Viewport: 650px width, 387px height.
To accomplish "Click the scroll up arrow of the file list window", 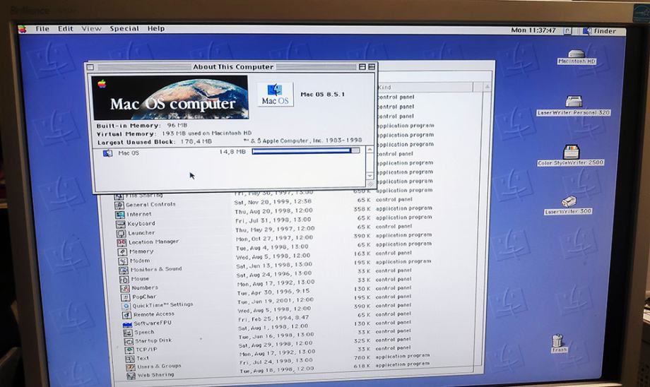I will [487, 87].
